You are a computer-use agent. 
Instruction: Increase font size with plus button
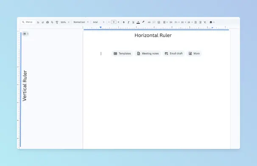click(118, 22)
